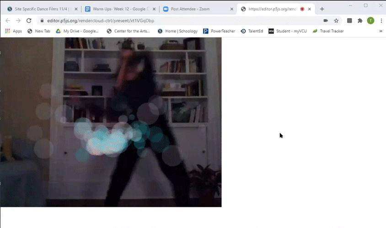Screen dimensions: 386x228
Task: Open a new browser tab
Action: [x=322, y=9]
